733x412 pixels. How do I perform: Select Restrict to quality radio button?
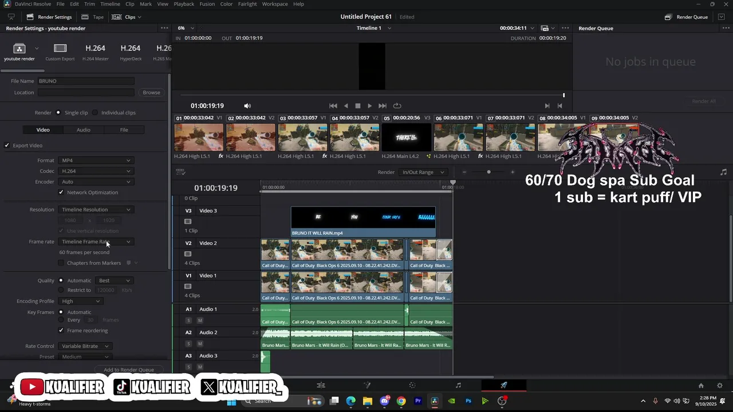point(61,290)
